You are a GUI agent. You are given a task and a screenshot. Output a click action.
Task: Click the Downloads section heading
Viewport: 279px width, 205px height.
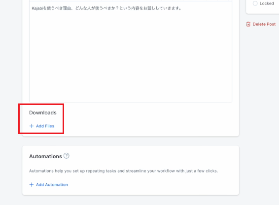point(43,113)
